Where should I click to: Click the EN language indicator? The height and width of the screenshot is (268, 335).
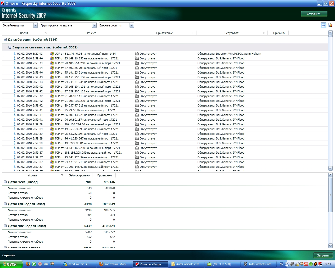tap(282, 264)
